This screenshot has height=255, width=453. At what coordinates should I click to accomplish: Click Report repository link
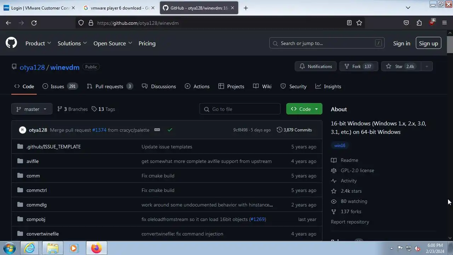[350, 222]
